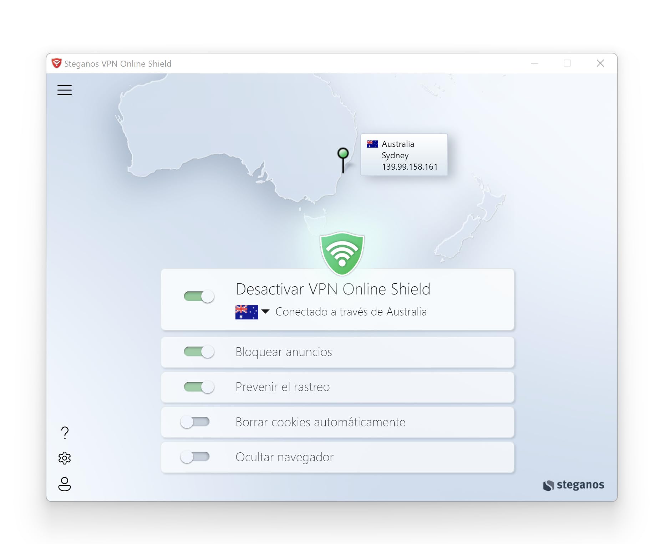Click the IP address 139.99.158.161

pos(410,167)
